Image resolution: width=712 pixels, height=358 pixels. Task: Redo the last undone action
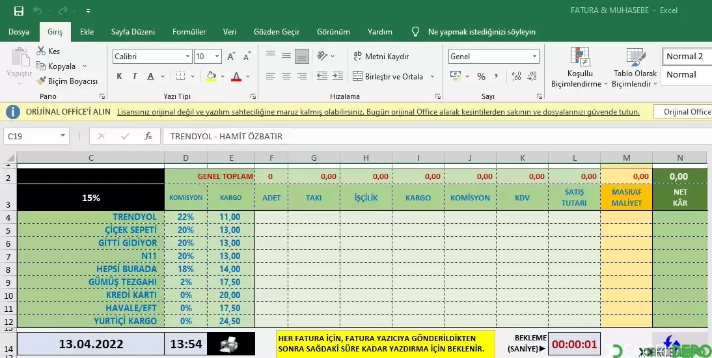[x=62, y=10]
